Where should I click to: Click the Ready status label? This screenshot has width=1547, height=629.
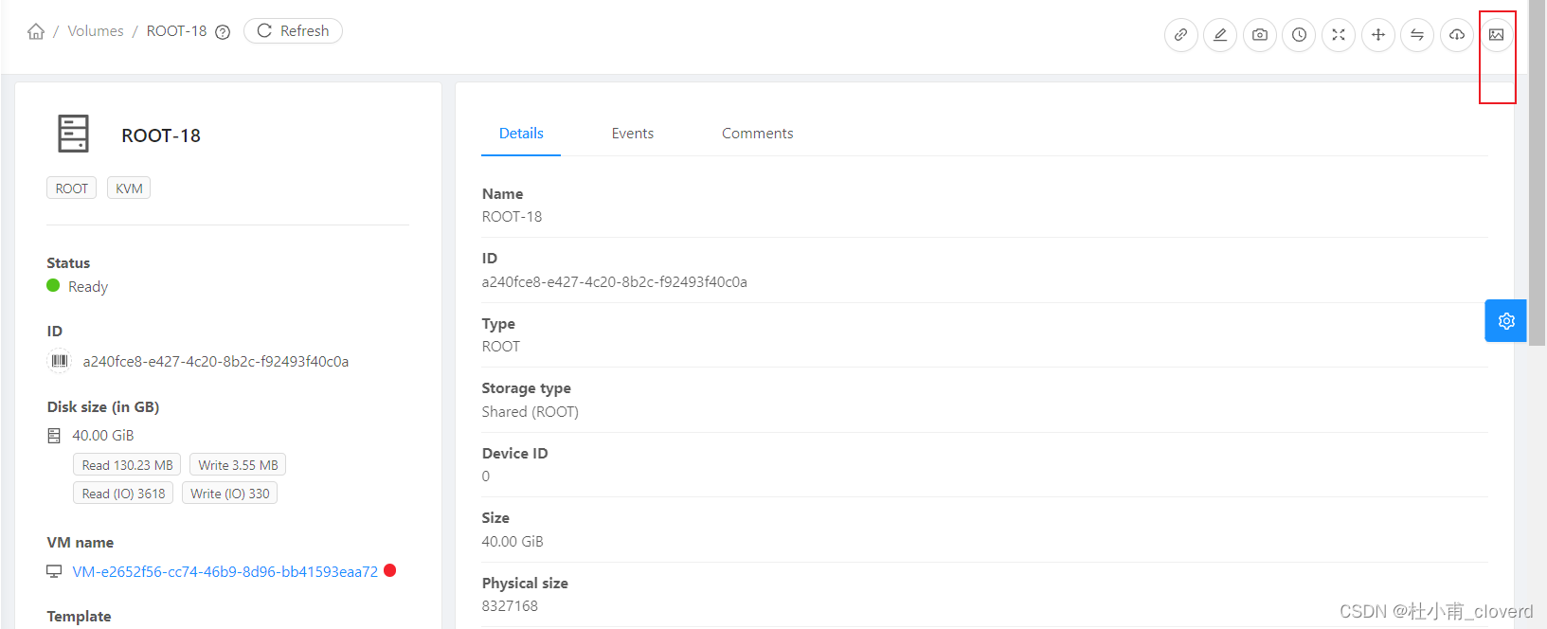point(88,287)
